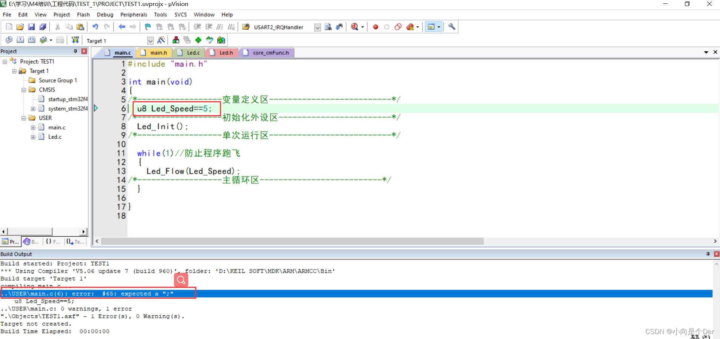This screenshot has height=339, width=720.
Task: Start the debug session
Action: click(x=354, y=27)
